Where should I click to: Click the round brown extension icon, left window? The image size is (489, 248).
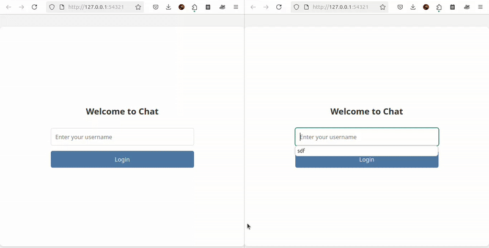(182, 7)
